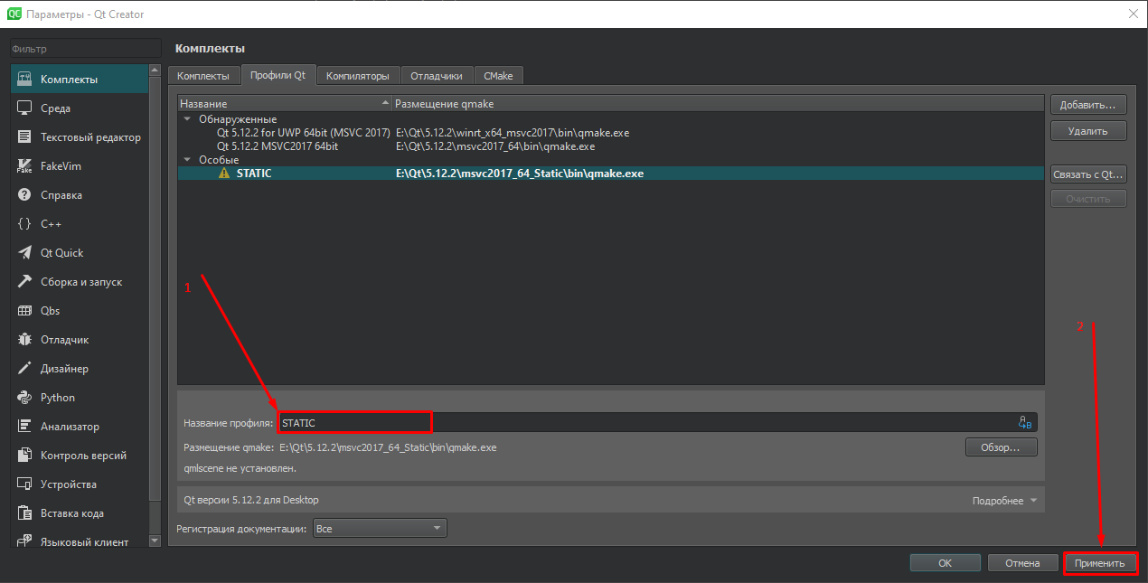This screenshot has height=583, width=1148.
Task: Open the Языковый клиент icon
Action: [x=25, y=542]
